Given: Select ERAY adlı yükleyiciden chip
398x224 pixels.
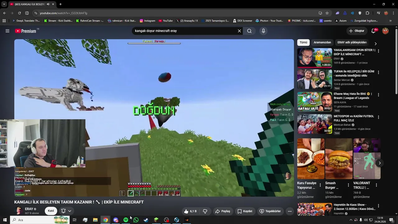Looking at the screenshot, I should tap(352, 42).
